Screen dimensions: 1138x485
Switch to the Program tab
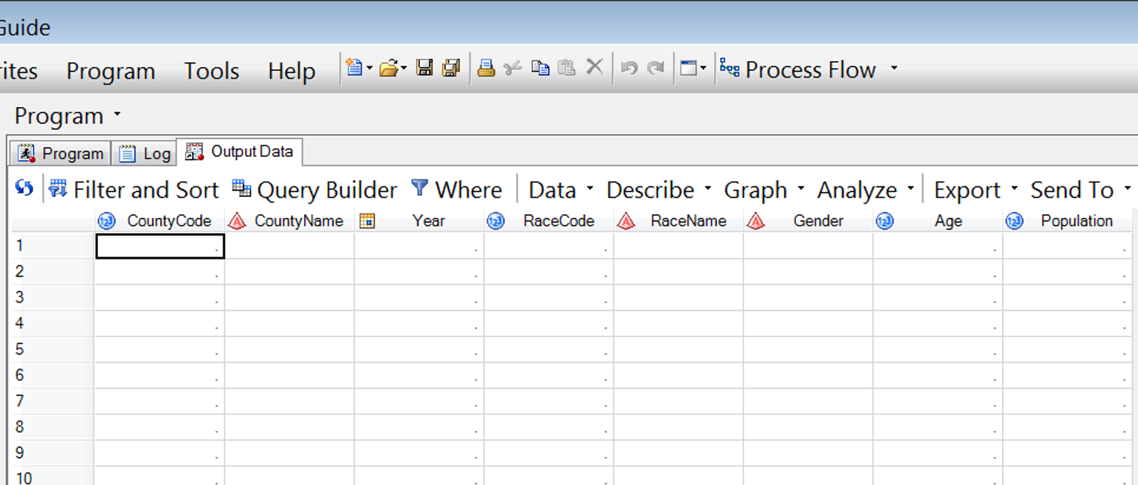click(61, 153)
